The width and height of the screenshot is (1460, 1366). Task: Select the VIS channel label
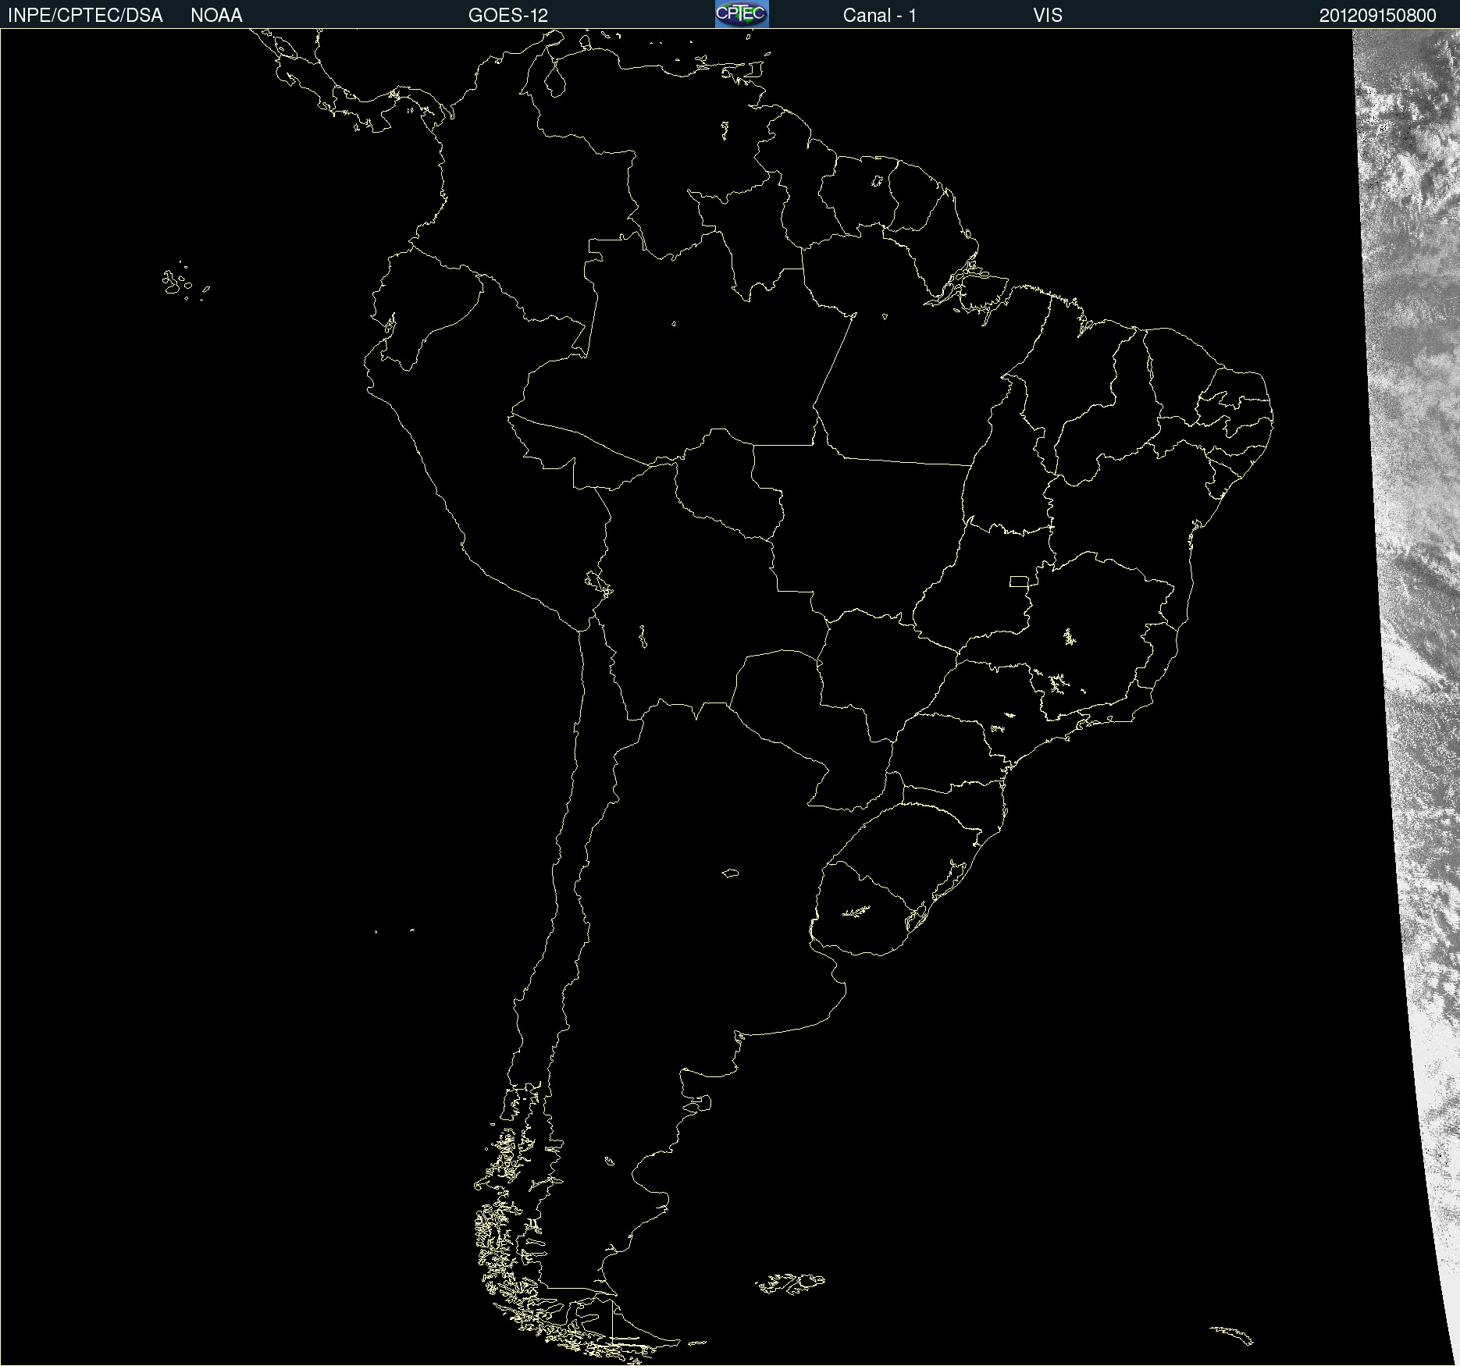click(x=1048, y=16)
